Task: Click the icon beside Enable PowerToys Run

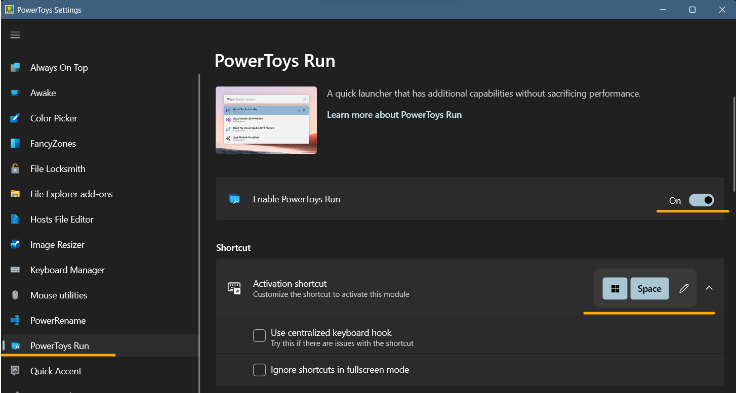Action: (234, 199)
